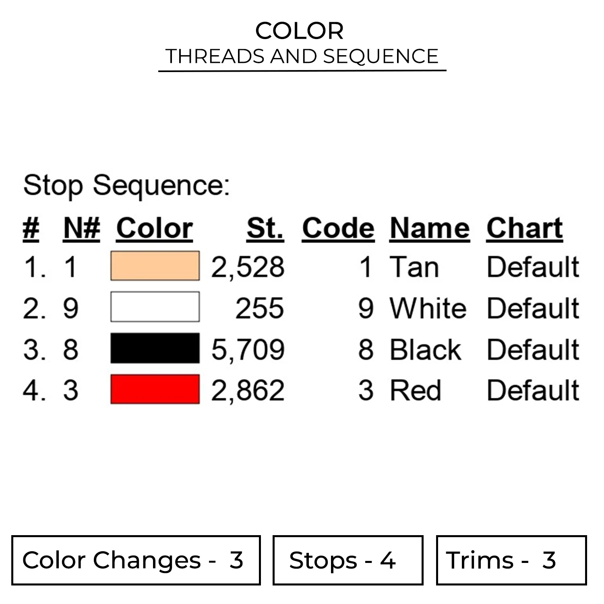
Task: Click the Tan color swatch
Action: pyautogui.click(x=155, y=266)
